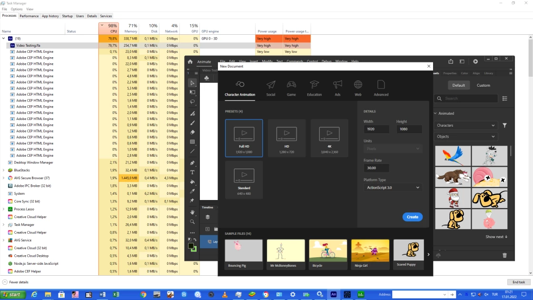The image size is (533, 300).
Task: Switch to Performance tab in Task Manager
Action: pos(29,16)
